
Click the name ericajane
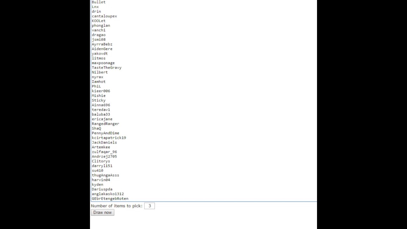[x=102, y=119]
